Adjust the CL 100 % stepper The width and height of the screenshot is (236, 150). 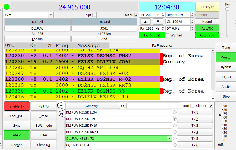click(192, 22)
